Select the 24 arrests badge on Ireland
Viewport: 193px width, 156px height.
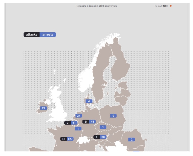[x=44, y=108]
